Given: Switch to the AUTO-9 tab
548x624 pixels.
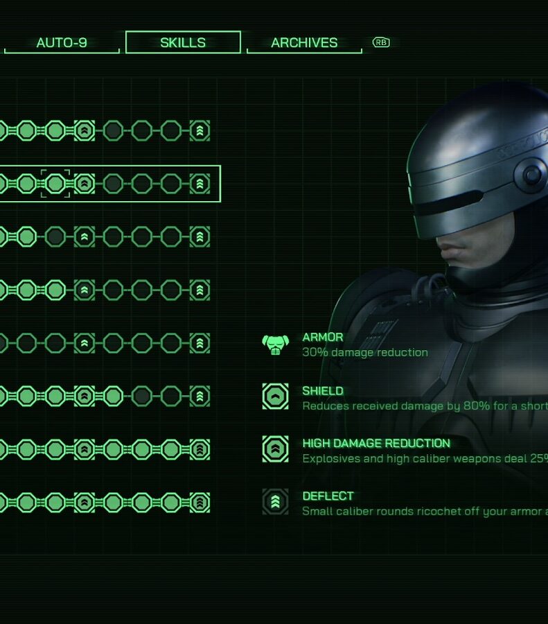Looking at the screenshot, I should tap(62, 42).
